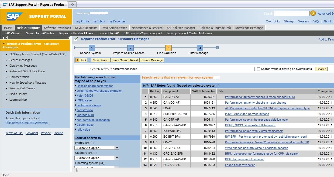Select Look up Support Center Addresses
Image resolution: width=334 pixels, height=177 pixels.
point(190,33)
